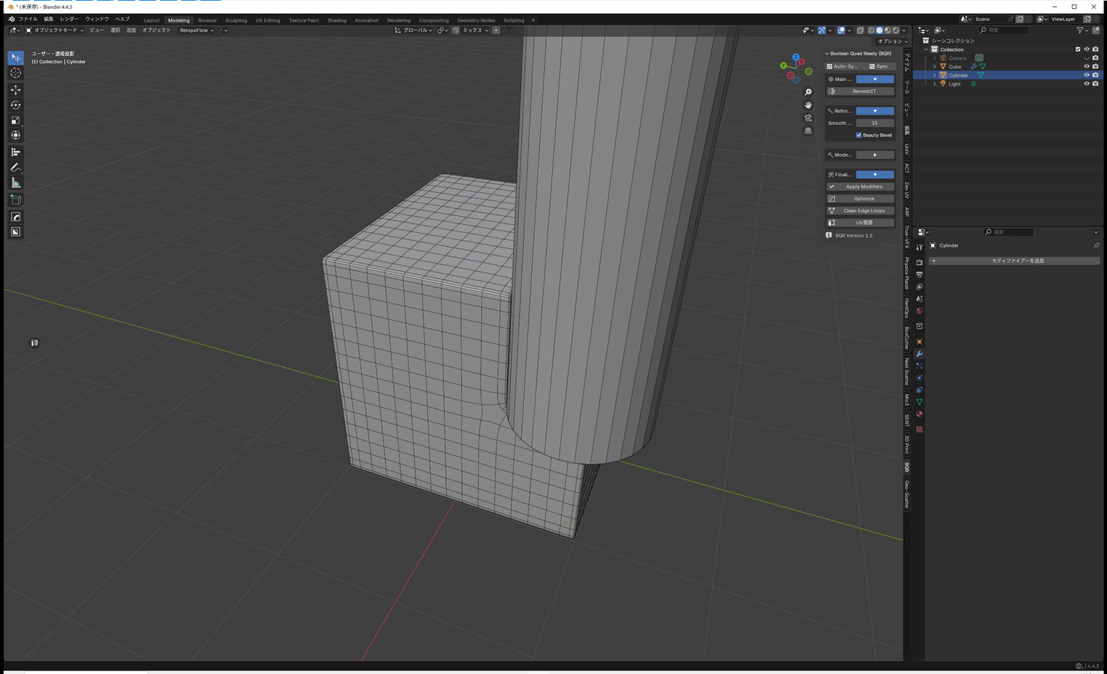Select the Move tool in the toolbar

(16, 90)
